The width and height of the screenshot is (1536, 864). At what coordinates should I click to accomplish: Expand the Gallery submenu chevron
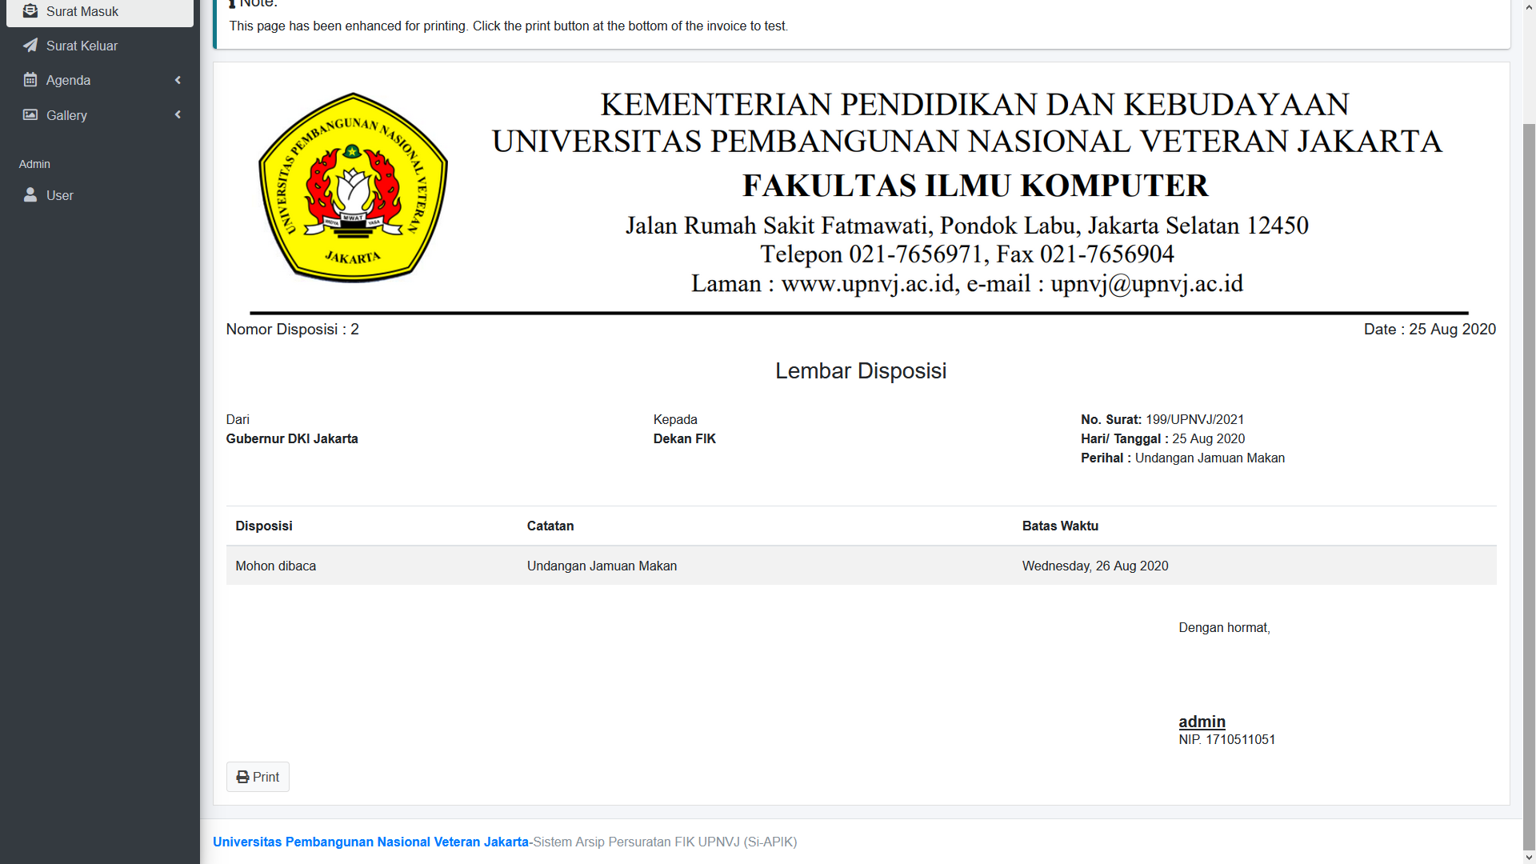pyautogui.click(x=178, y=115)
